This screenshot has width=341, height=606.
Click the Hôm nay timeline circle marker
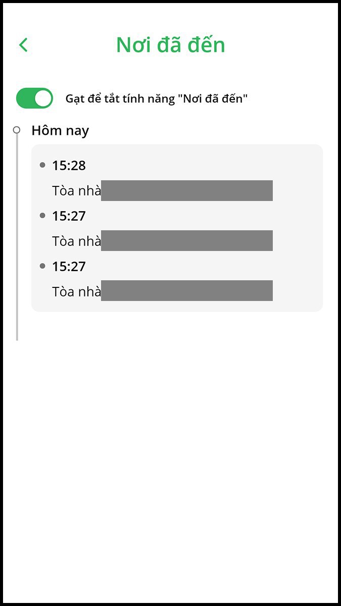click(x=17, y=130)
